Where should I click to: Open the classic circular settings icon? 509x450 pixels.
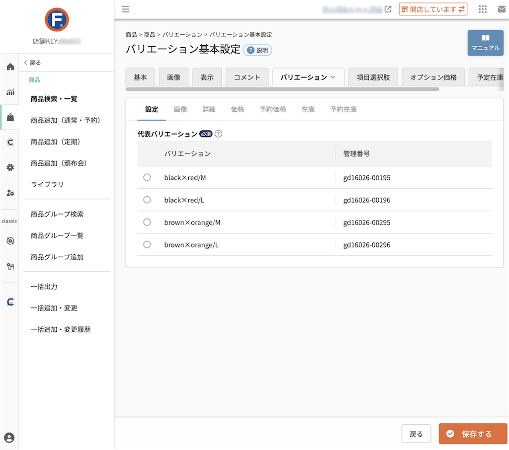[x=10, y=241]
